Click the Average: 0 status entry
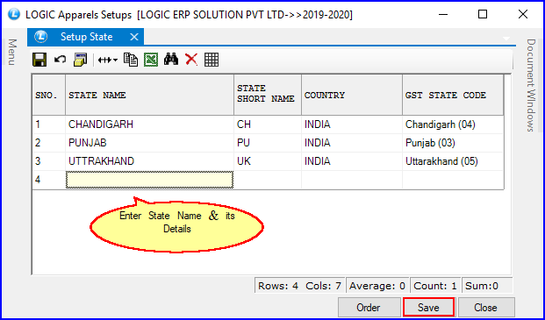Image resolution: width=545 pixels, height=320 pixels. click(377, 286)
